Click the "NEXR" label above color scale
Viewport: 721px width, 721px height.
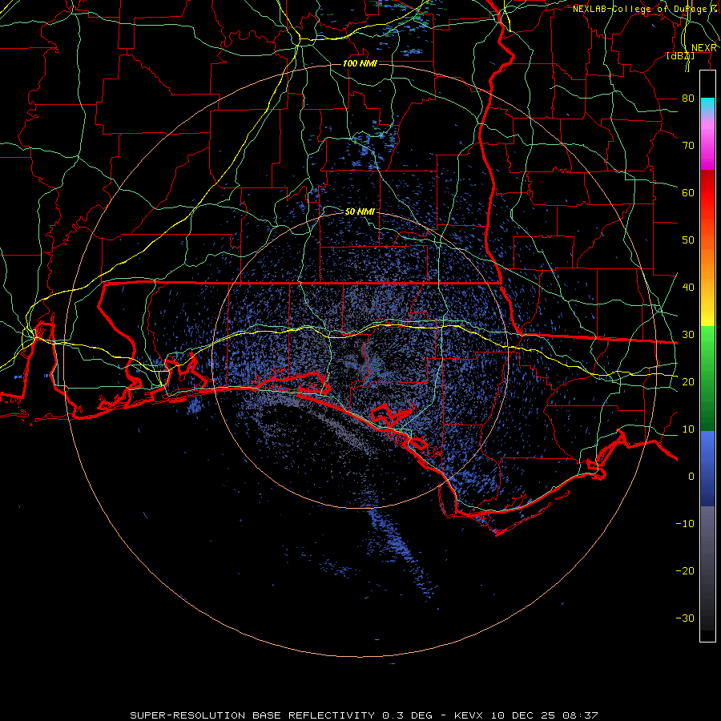pyautogui.click(x=704, y=48)
